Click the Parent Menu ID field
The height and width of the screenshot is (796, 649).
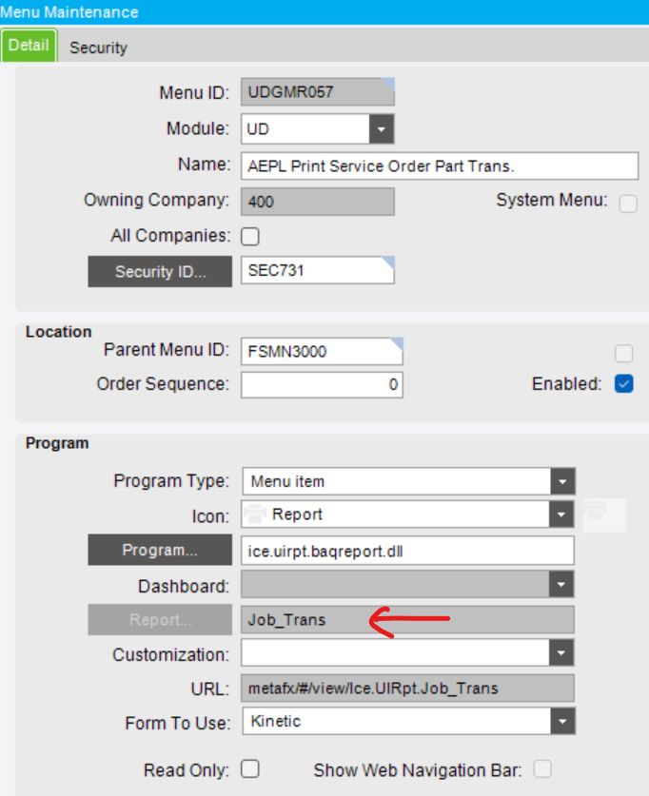(322, 352)
